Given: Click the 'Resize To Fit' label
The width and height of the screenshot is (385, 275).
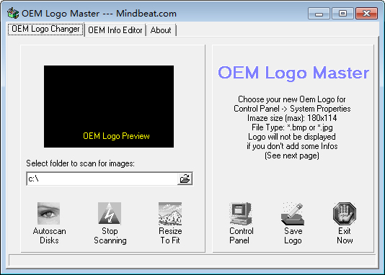Looking at the screenshot, I should tap(170, 235).
